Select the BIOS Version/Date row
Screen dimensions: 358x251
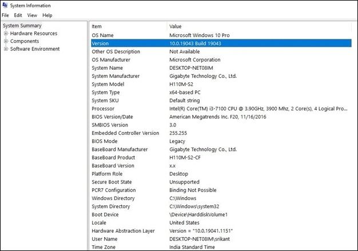pyautogui.click(x=112, y=117)
